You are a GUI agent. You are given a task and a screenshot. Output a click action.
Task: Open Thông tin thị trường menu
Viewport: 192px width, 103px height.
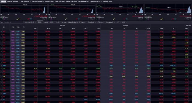(x=13, y=1)
